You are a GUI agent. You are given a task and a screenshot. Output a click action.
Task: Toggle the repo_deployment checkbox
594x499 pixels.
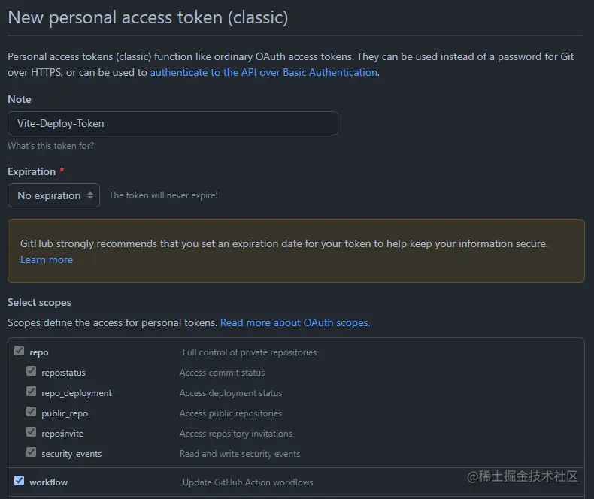coord(31,391)
